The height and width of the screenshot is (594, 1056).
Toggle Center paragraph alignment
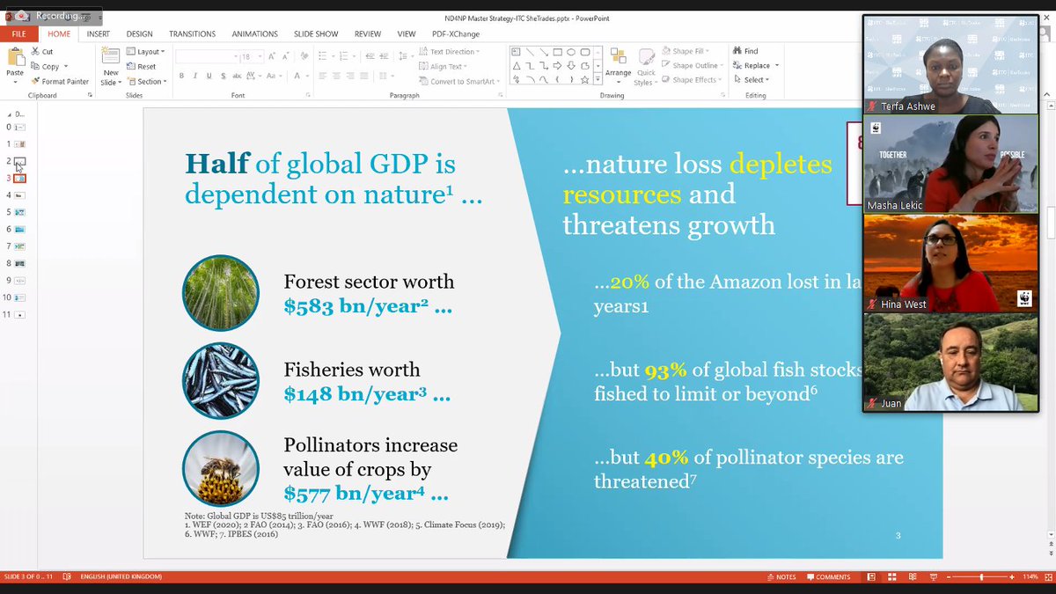tap(336, 76)
